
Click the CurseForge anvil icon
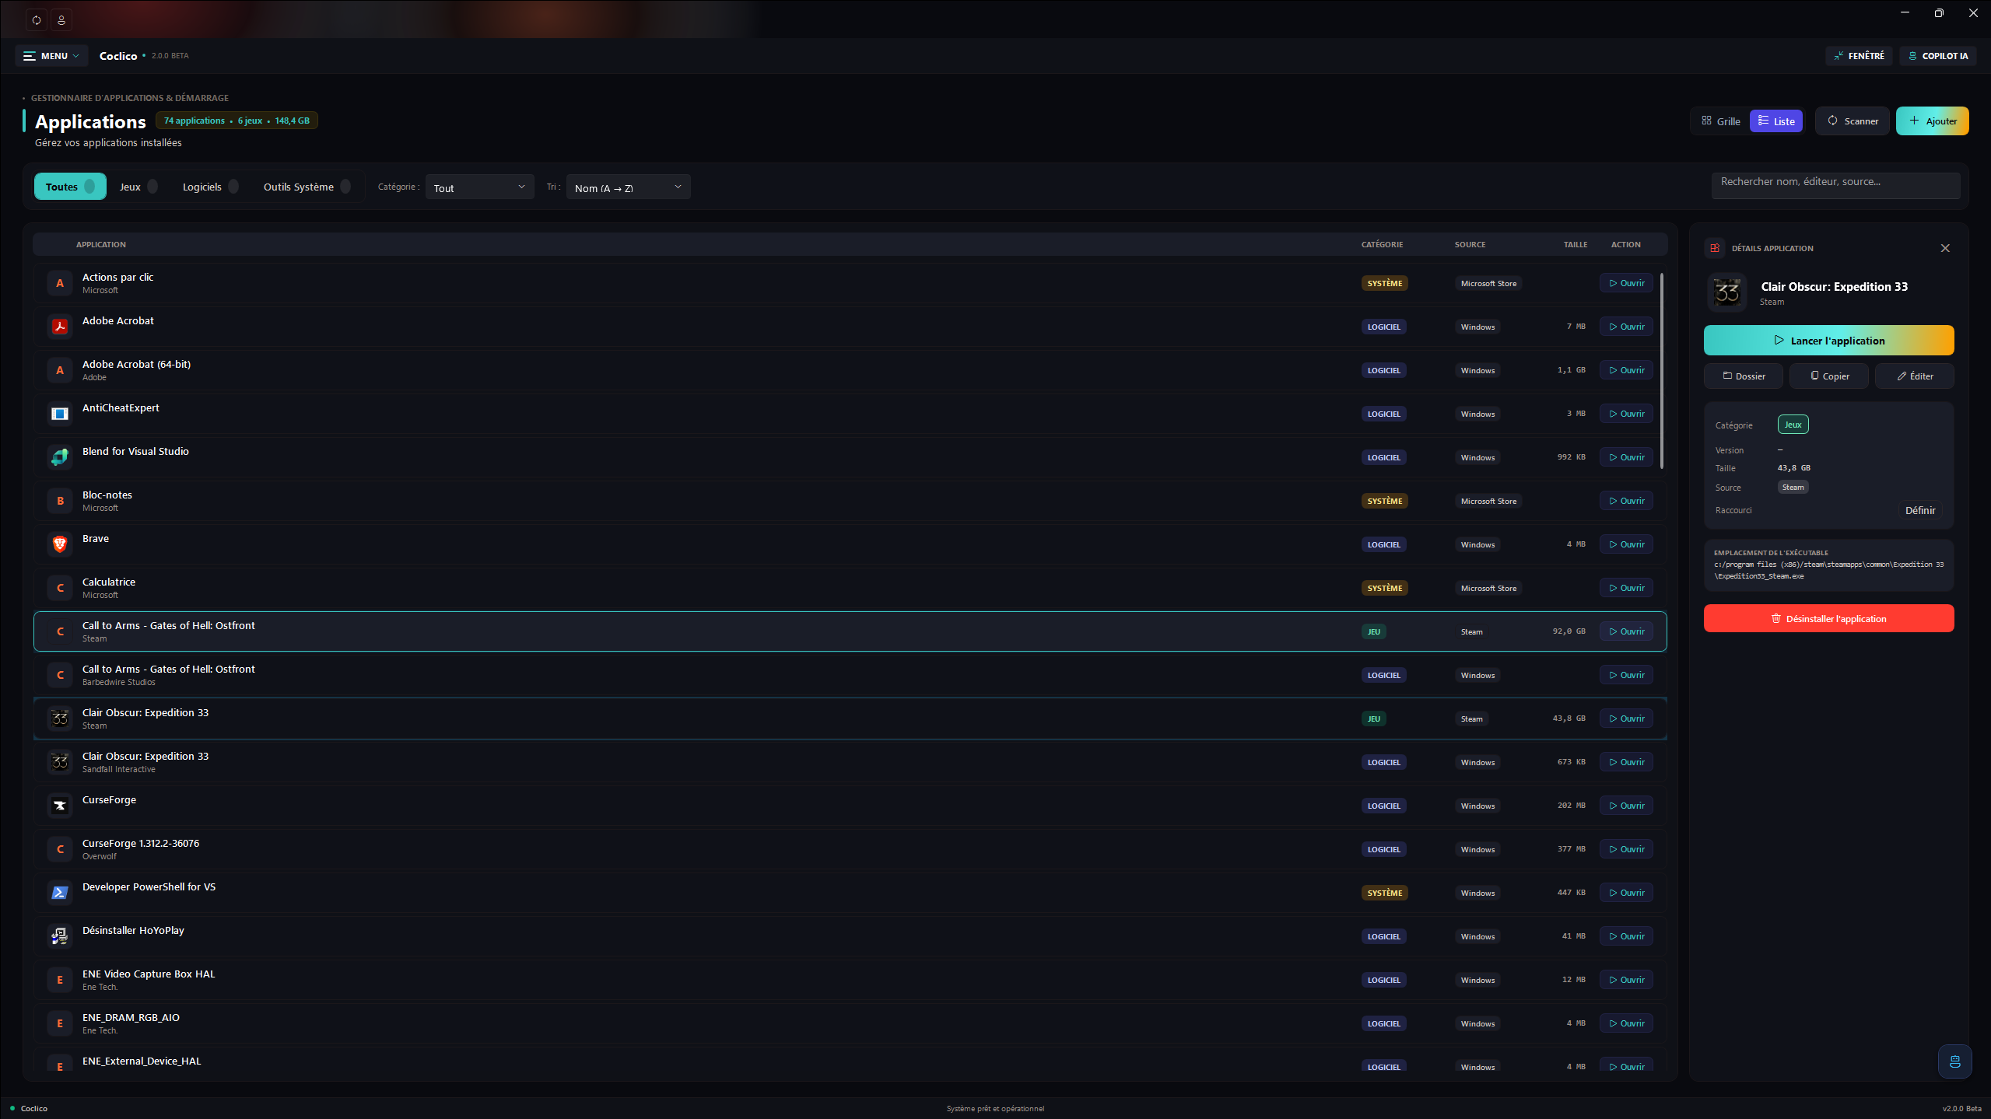tap(60, 806)
